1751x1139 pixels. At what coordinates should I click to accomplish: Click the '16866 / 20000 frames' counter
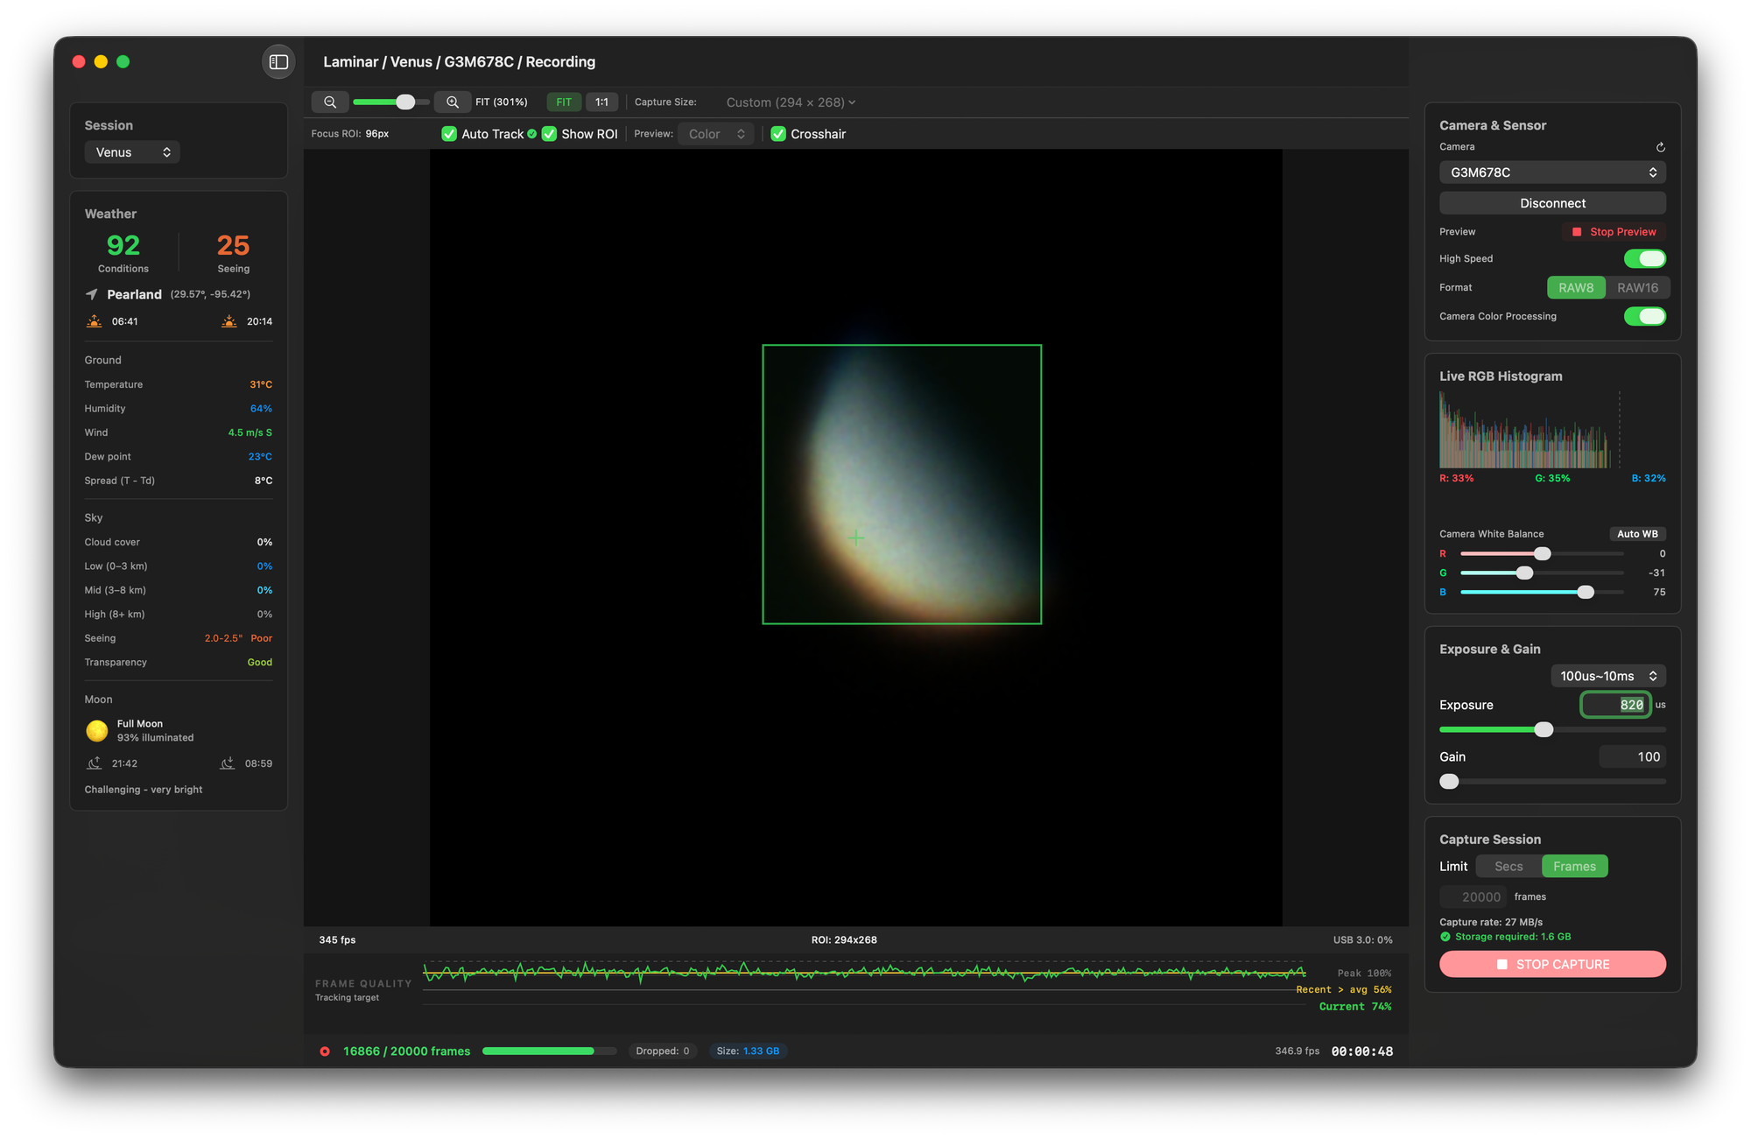tap(406, 1051)
